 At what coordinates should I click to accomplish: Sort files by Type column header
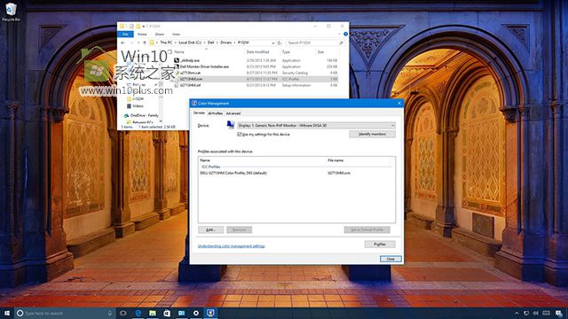tap(286, 52)
